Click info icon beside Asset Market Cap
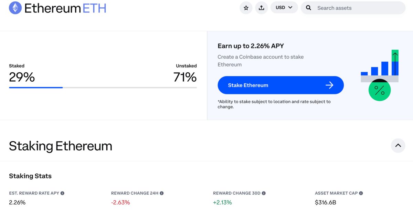413x214 pixels. (x=361, y=193)
